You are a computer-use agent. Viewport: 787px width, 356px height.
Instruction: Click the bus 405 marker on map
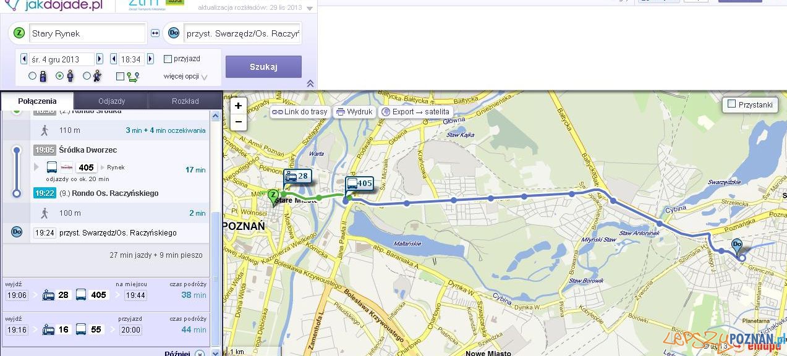tap(359, 184)
